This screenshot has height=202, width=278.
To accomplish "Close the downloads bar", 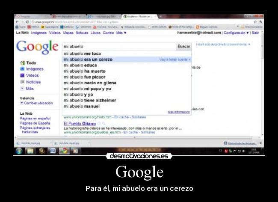I will pos(260,143).
